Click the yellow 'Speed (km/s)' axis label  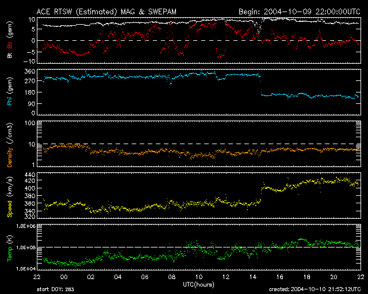coord(10,197)
